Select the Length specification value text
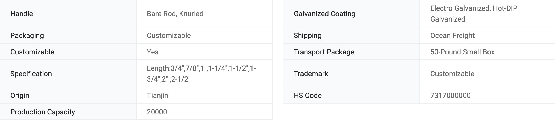 coord(201,74)
